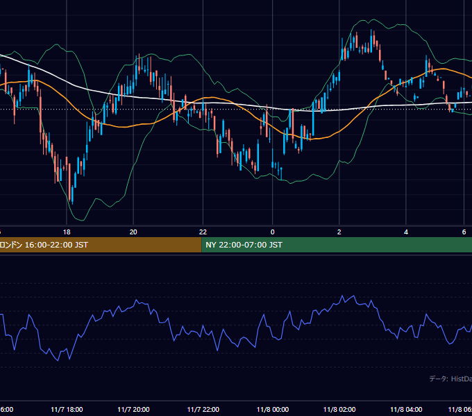Click the "11/7 20:00" date label on bottom axis

(x=133, y=409)
